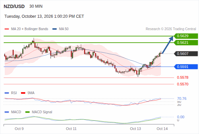199x134 pixels.
Task: Click the 0.5591 pivot price tag
Action: (186, 67)
